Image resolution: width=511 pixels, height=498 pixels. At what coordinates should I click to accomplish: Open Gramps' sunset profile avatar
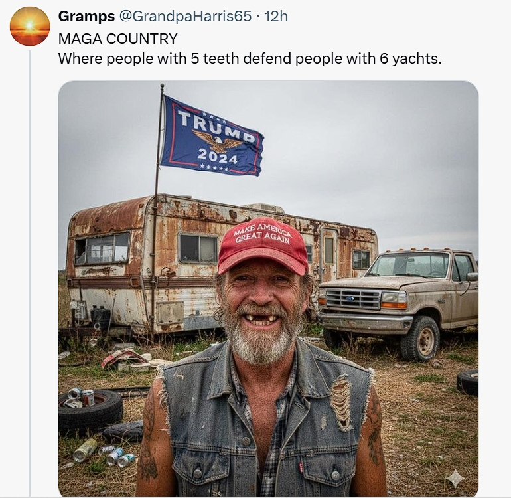(x=30, y=26)
